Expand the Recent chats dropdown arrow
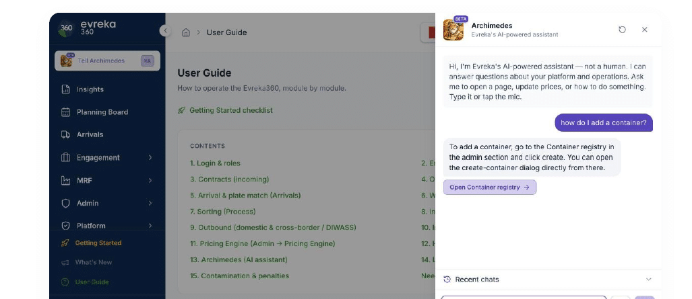692x299 pixels. point(648,280)
